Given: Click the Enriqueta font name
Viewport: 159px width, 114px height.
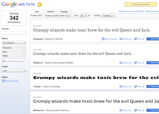Looking at the screenshot, I should pos(38,39).
